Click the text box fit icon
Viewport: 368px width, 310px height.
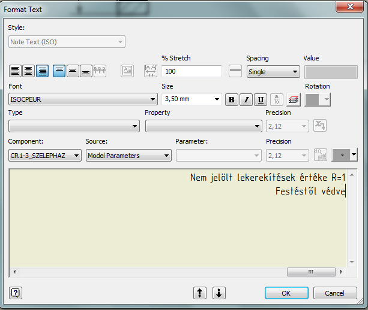[127, 71]
